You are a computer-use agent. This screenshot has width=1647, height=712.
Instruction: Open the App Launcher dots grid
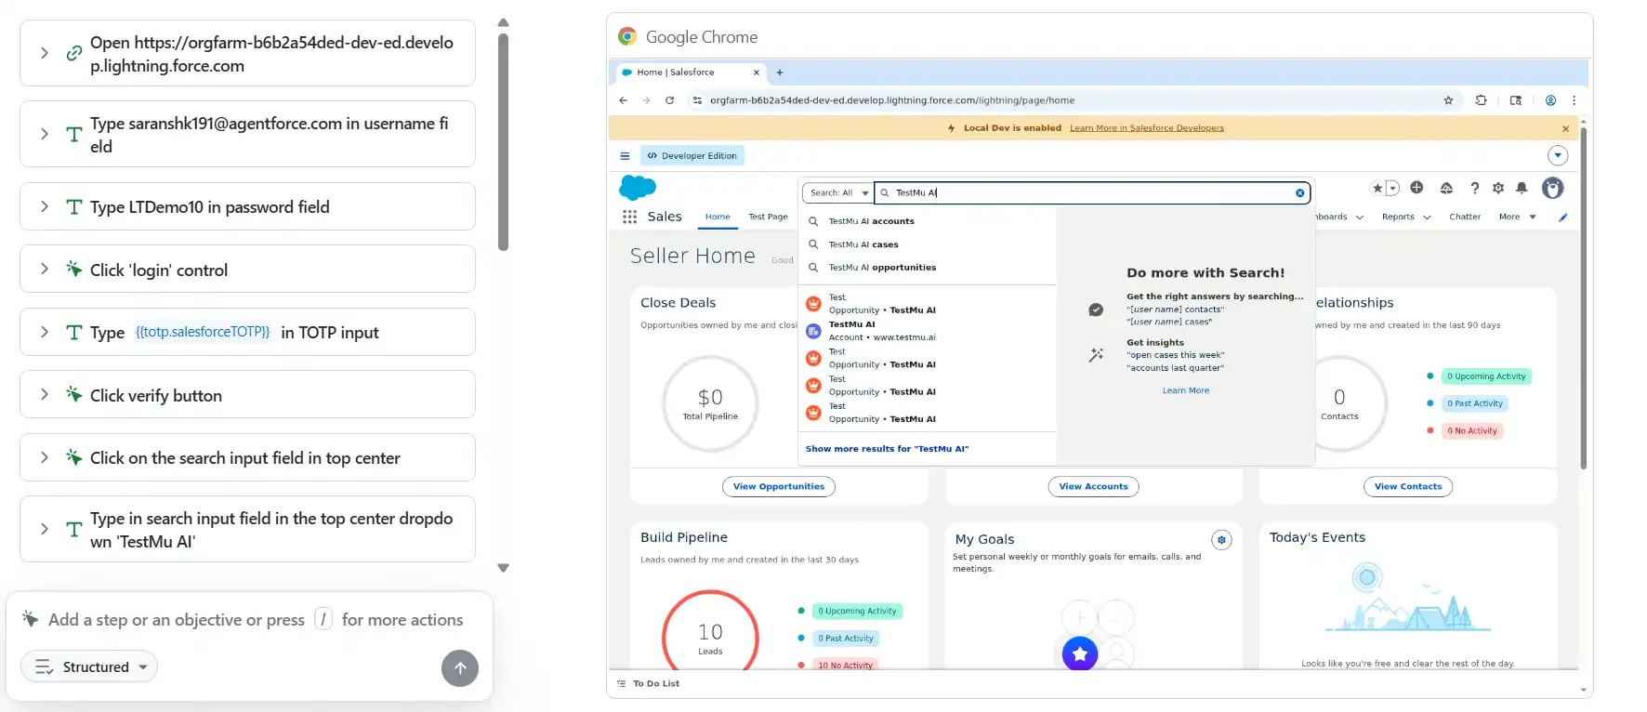(x=629, y=217)
